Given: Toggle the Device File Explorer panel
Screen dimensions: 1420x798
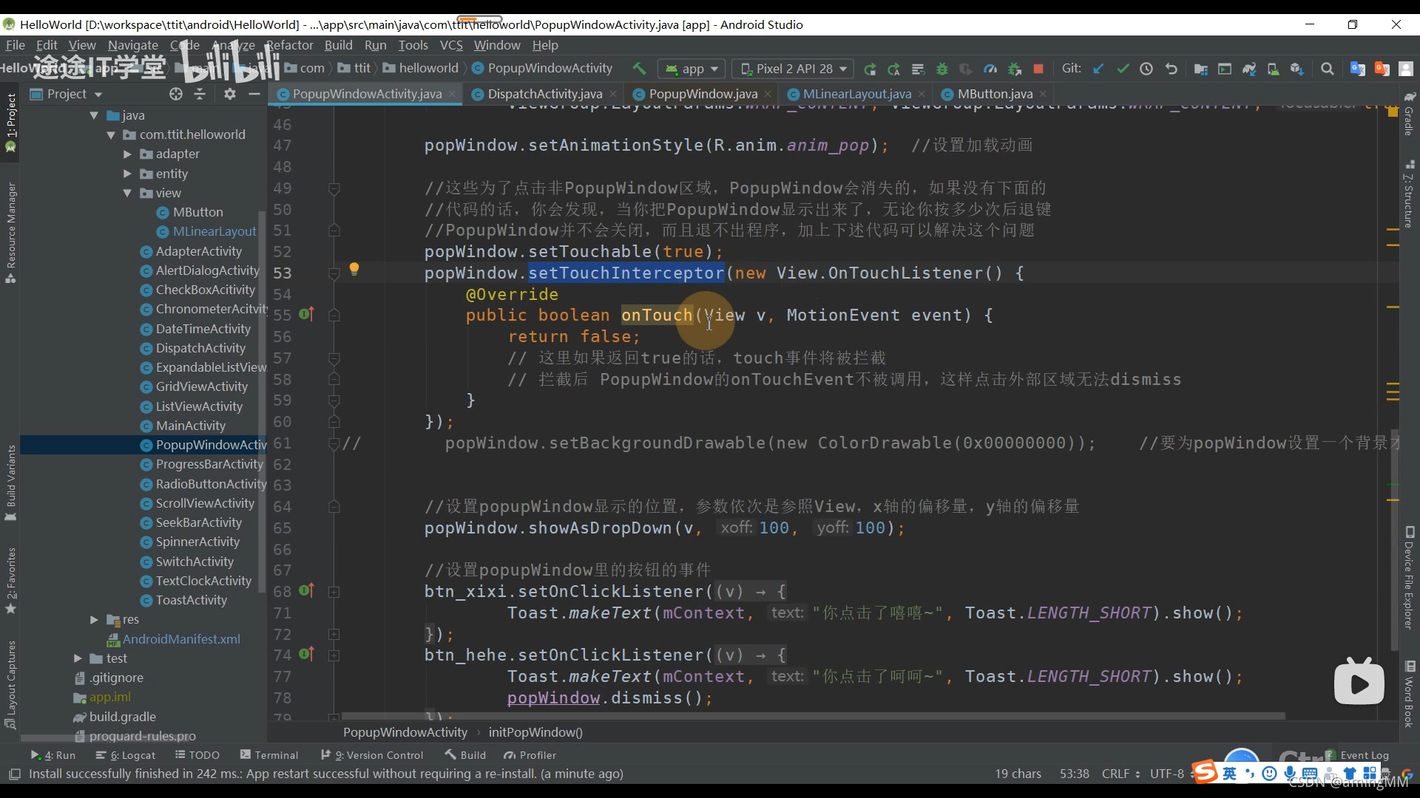Looking at the screenshot, I should (1410, 578).
